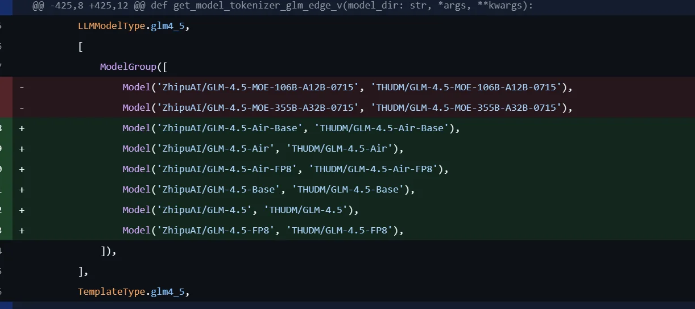695x309 pixels.
Task: Select the added 'ZhipuAI/GLM-4.5', 'THUDM/GLM-4.5' line
Action: (347, 210)
